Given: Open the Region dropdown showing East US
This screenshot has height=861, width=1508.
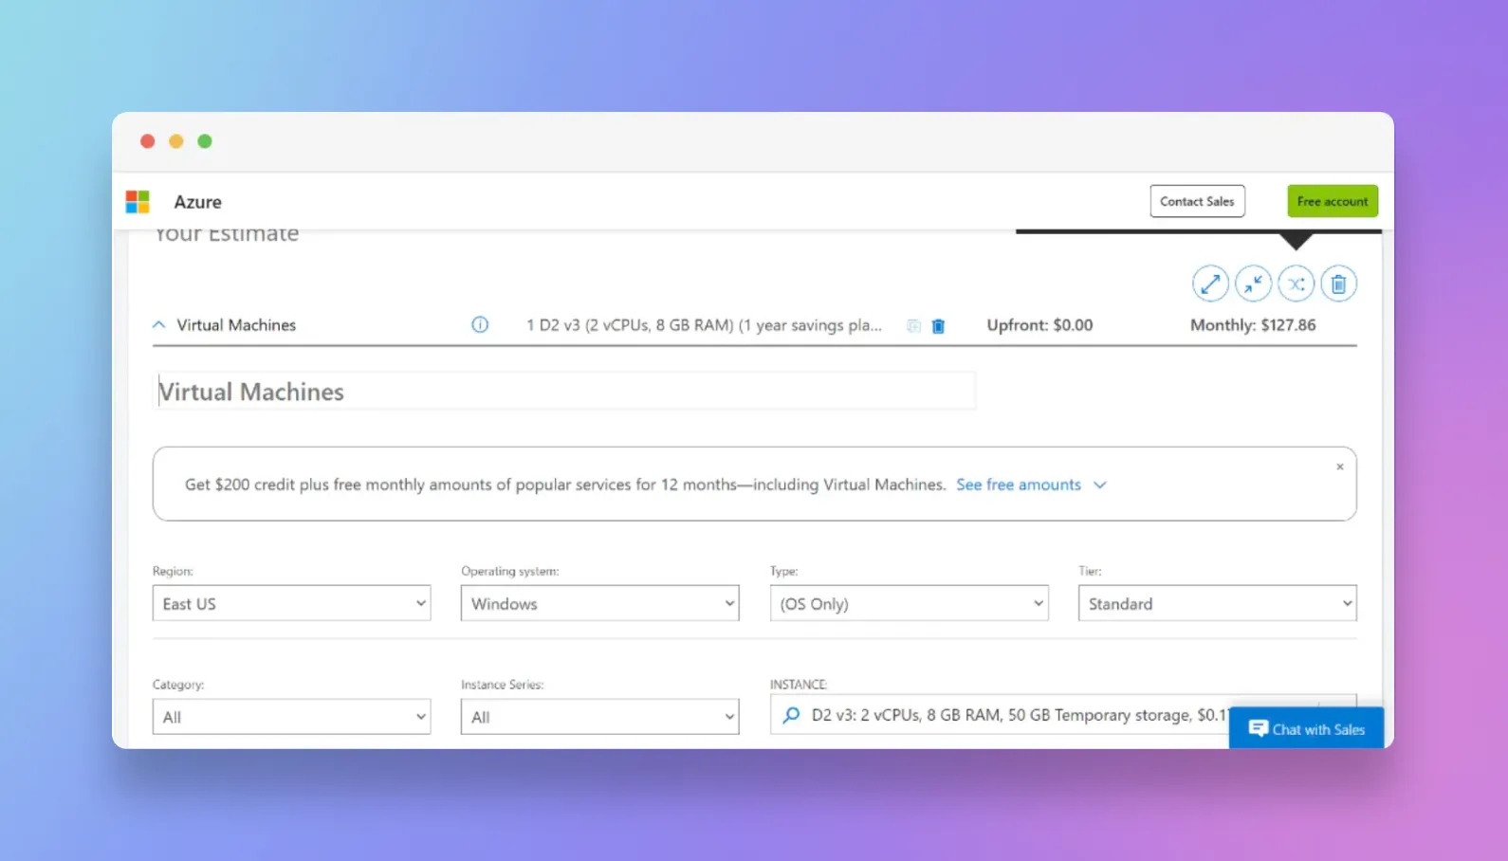Looking at the screenshot, I should (x=291, y=603).
